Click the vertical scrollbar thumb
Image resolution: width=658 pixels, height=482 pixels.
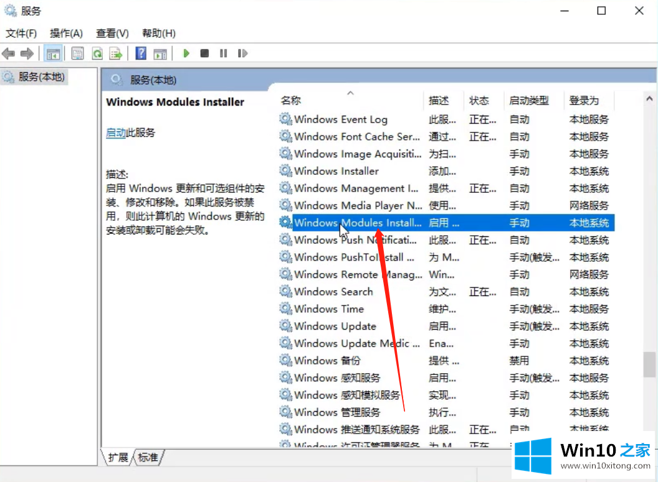point(650,364)
